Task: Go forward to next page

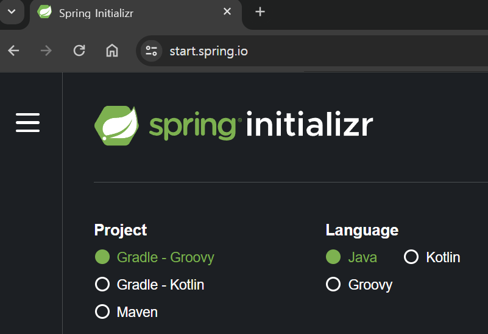Action: [46, 50]
